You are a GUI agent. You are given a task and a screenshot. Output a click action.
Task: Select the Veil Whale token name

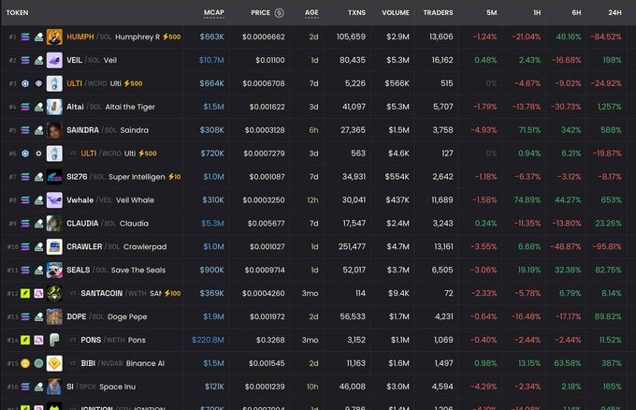coord(135,200)
